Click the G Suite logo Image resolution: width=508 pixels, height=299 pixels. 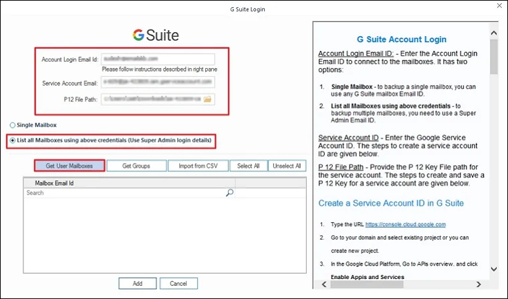point(156,34)
